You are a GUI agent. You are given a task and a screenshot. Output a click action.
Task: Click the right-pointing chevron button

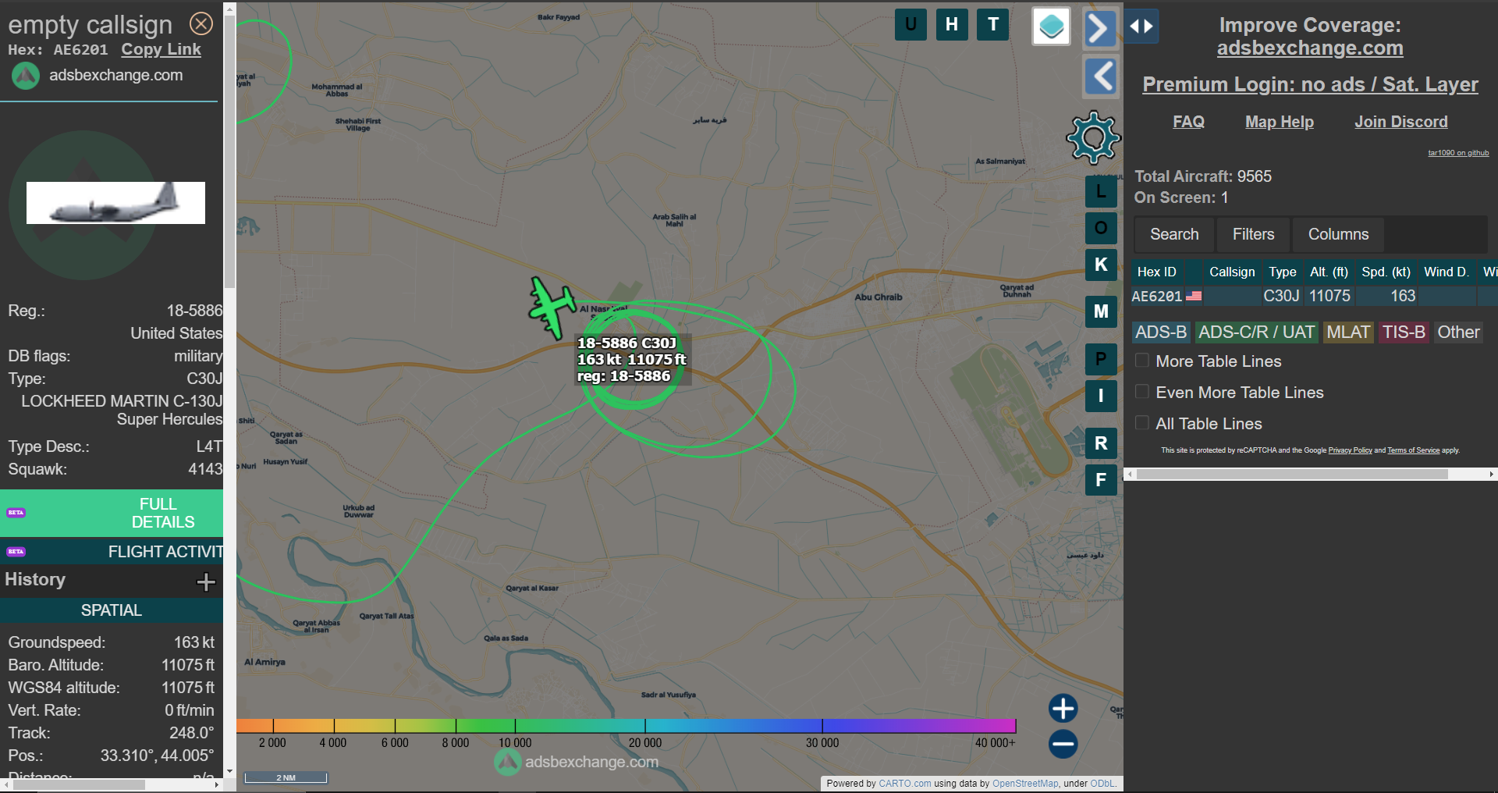click(1100, 29)
